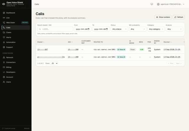Viewport: 189px width, 131px height.
Task: Click the From date field
Action: click(83, 29)
